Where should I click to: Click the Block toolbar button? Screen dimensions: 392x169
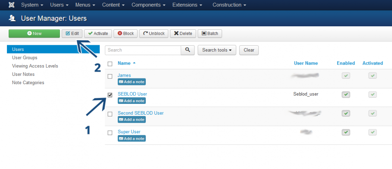(125, 34)
